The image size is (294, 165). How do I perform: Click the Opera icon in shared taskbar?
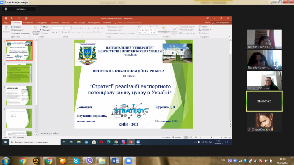[x=101, y=142]
